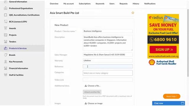Switch to the Keywords tab
Image resolution: width=189 pixels, height=106 pixels.
[100, 4]
